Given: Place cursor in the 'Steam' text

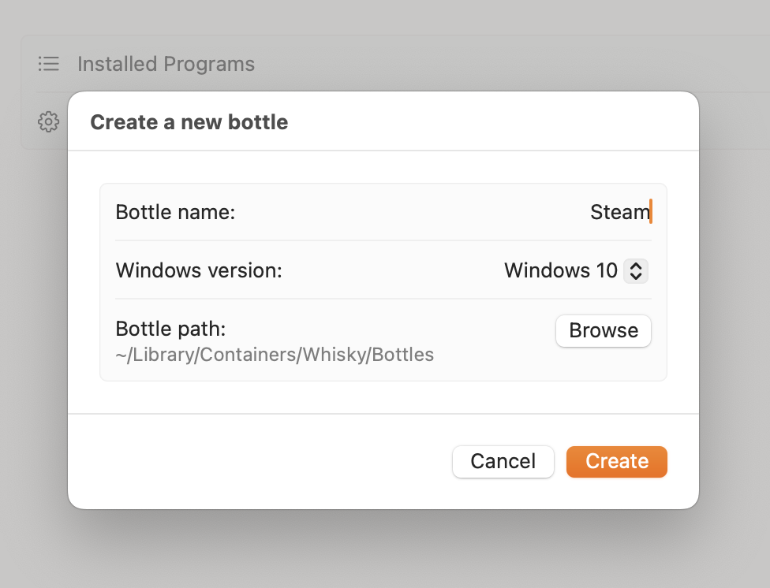Looking at the screenshot, I should 619,212.
